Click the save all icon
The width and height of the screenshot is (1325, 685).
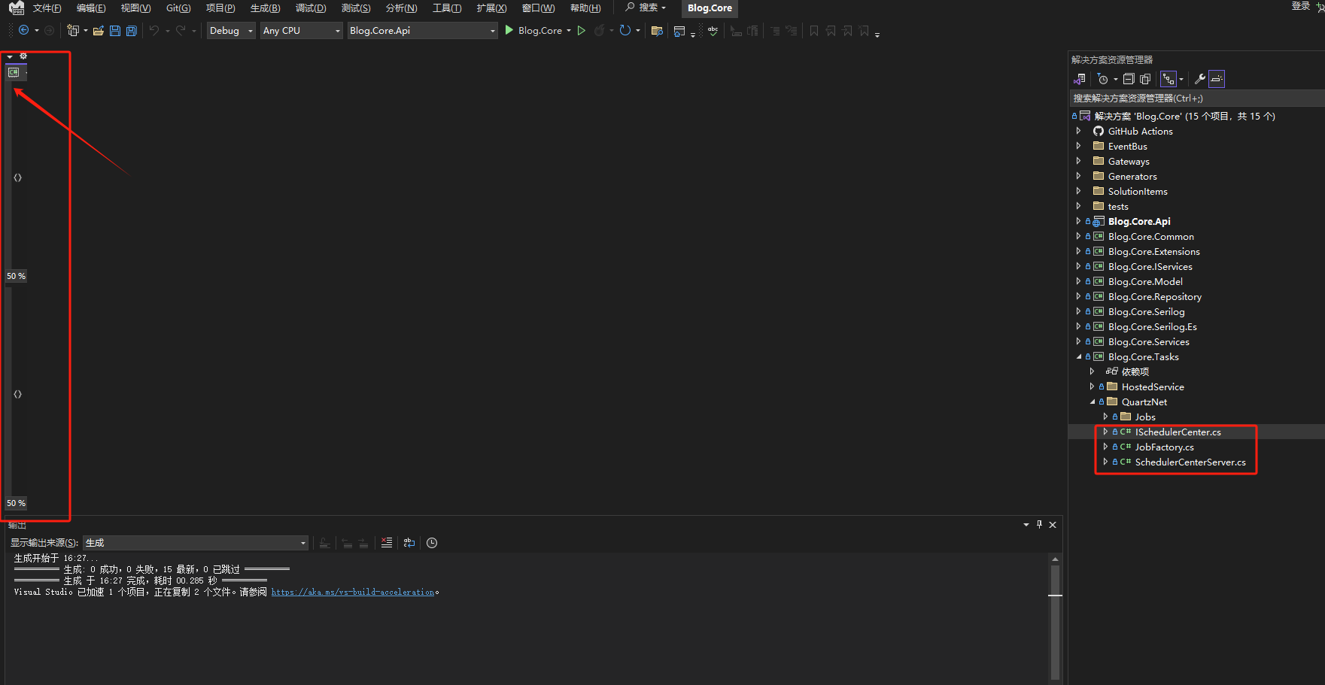pyautogui.click(x=132, y=31)
